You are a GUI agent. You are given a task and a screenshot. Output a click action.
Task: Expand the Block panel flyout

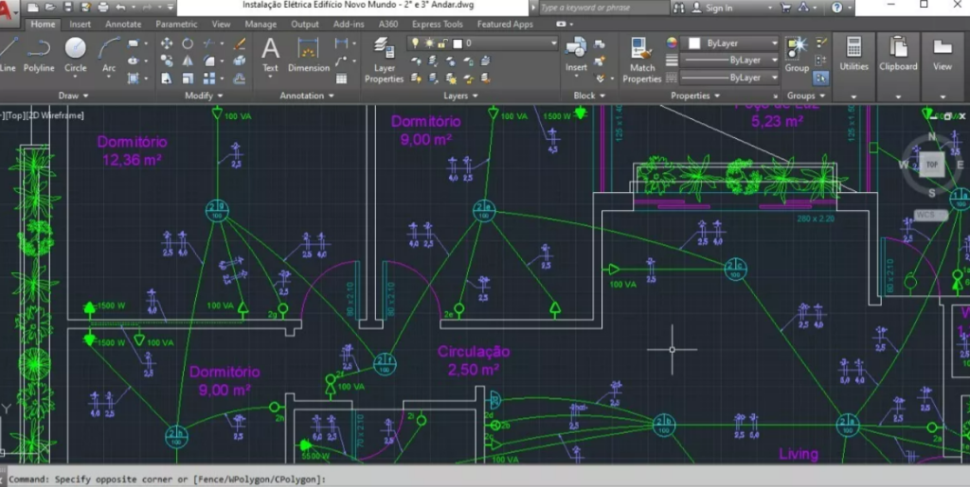588,96
